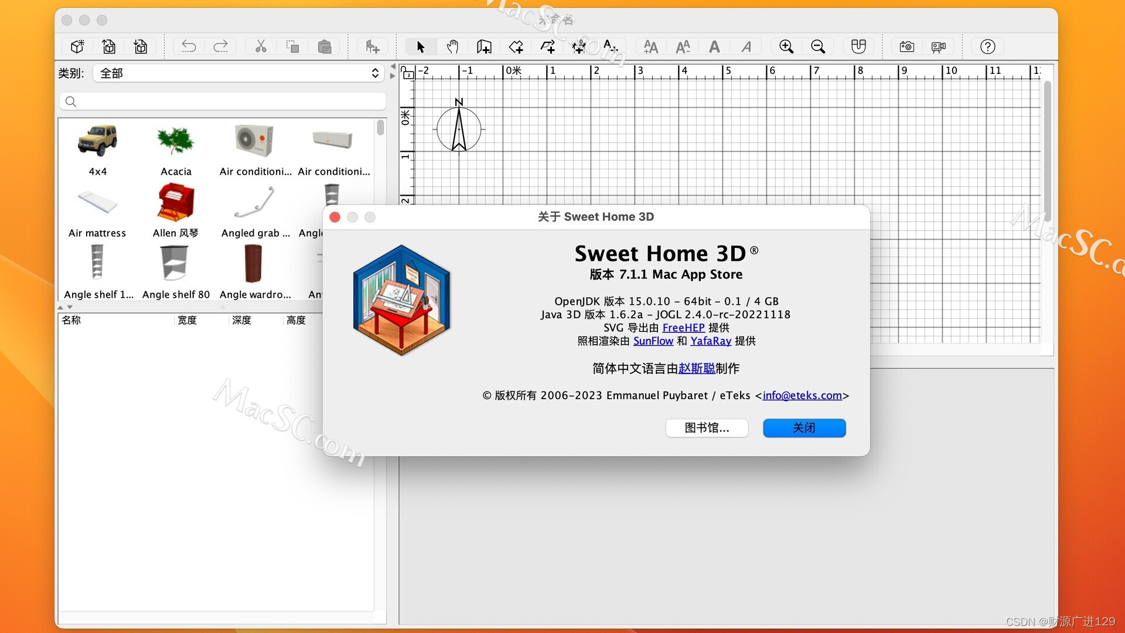The image size is (1125, 633).
Task: Click the Copy toolbar icon
Action: click(x=292, y=46)
